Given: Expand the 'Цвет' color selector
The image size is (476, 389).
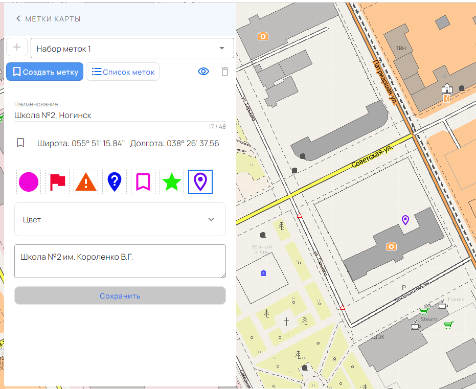Looking at the screenshot, I should coord(120,219).
